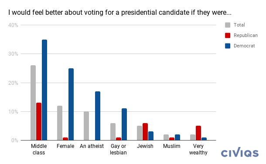Click the blue Democrat bar for Middle class
This screenshot has width=266, height=164.
(44, 90)
